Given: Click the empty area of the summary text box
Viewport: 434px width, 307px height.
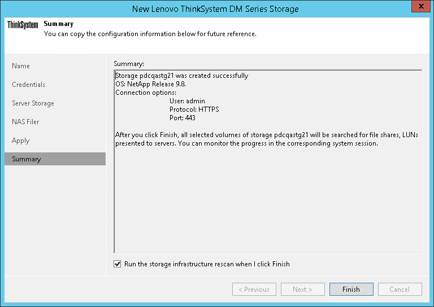Looking at the screenshot, I should tap(268, 203).
